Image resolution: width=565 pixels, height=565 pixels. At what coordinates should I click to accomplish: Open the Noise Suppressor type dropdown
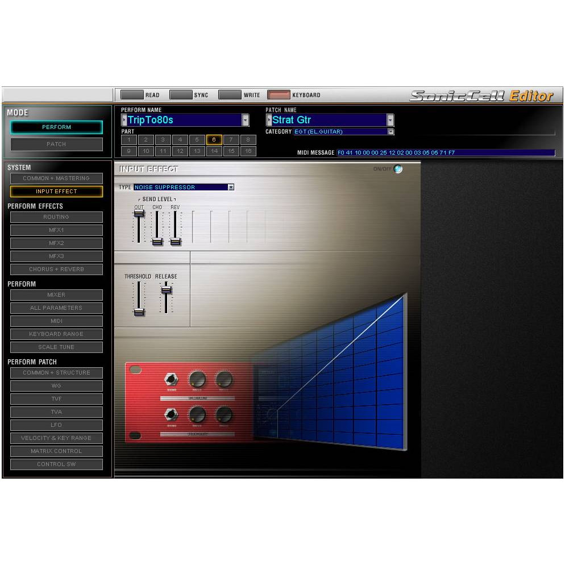(231, 187)
